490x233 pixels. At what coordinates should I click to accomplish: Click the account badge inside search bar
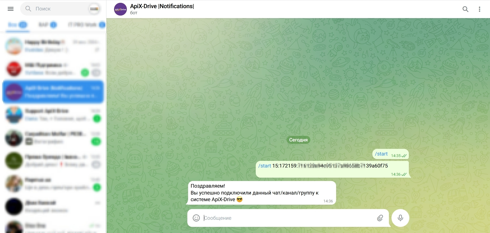tap(94, 9)
